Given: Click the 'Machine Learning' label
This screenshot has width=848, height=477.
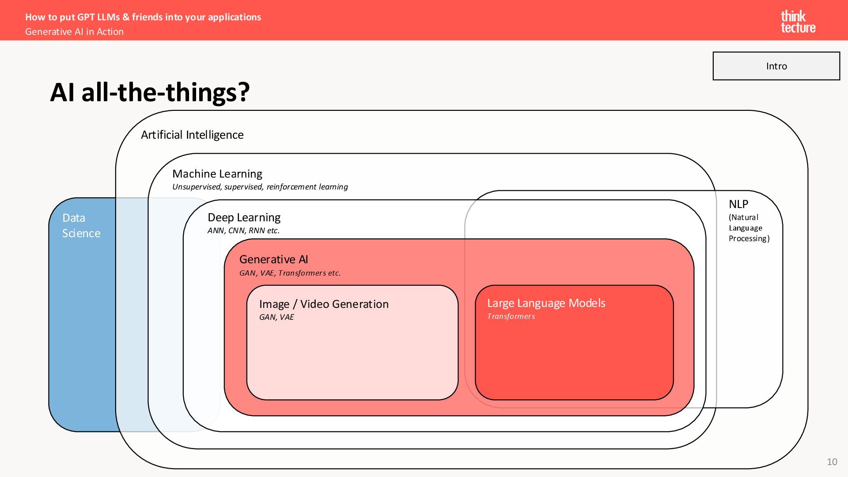Looking at the screenshot, I should pos(217,174).
